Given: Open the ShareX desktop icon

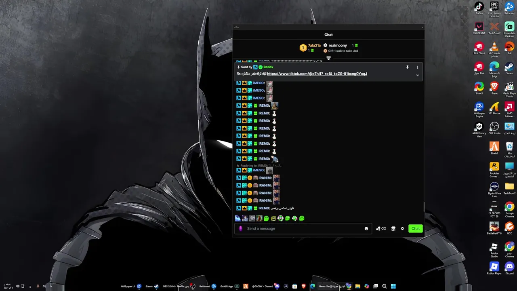Looking at the screenshot, I should pos(479,89).
